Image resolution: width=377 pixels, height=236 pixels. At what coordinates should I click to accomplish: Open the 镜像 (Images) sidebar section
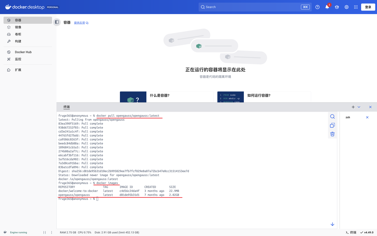click(x=18, y=27)
